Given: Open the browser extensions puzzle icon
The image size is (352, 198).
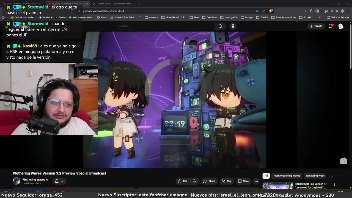Looking at the screenshot, I should point(312,11).
